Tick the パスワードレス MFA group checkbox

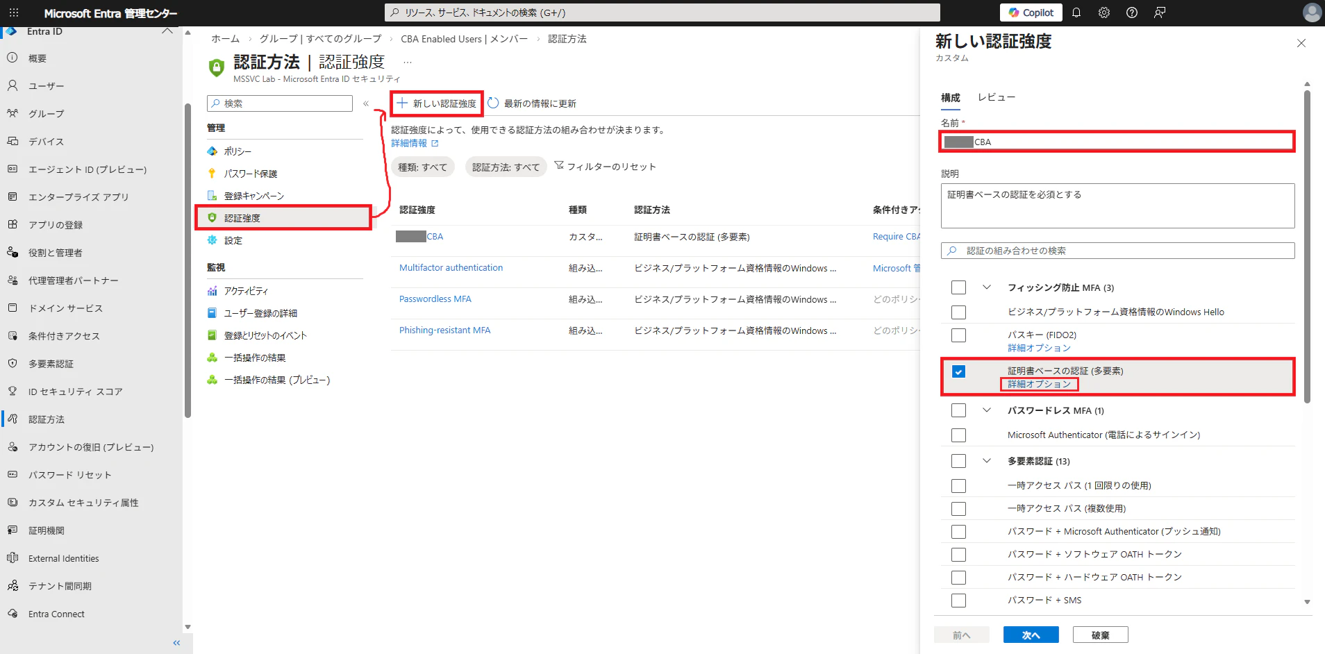coord(958,410)
